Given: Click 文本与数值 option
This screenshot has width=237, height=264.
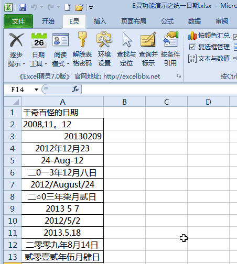Looking at the screenshot, I should (209, 59).
